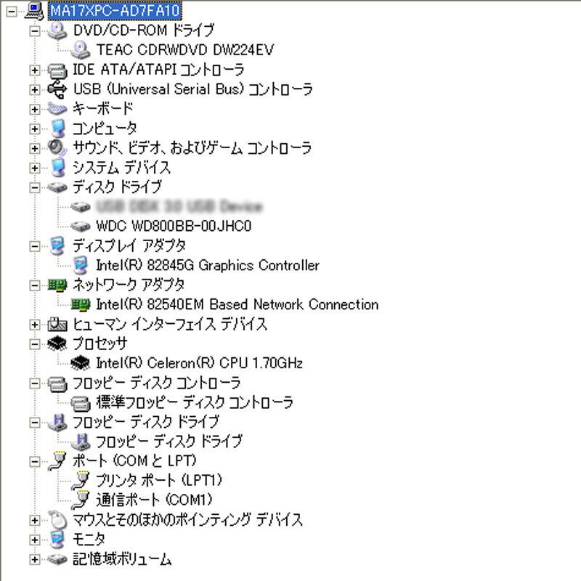Collapse the ポート (COM と LPT) node

[x=34, y=461]
